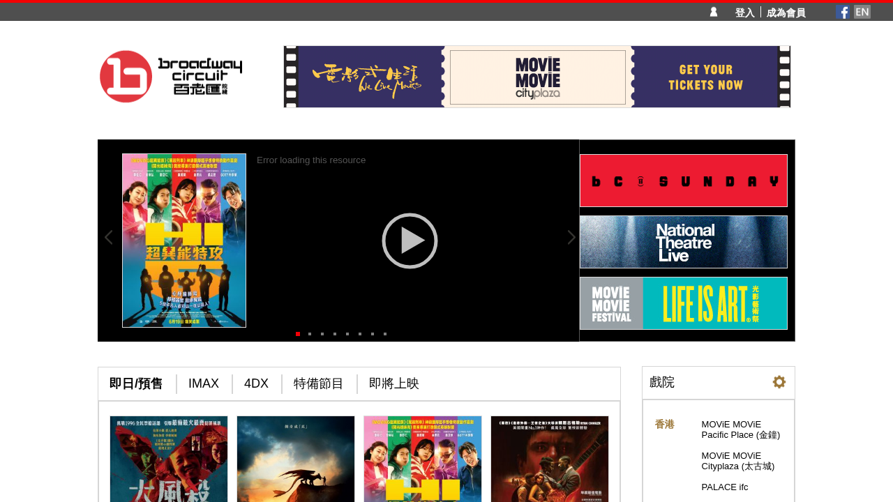
Task: Select the fourth carousel dot
Action: 335,334
